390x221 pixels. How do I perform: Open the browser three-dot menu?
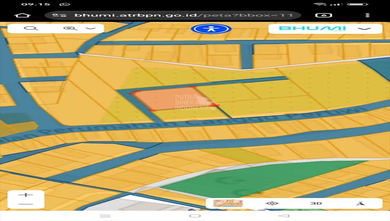(x=367, y=15)
